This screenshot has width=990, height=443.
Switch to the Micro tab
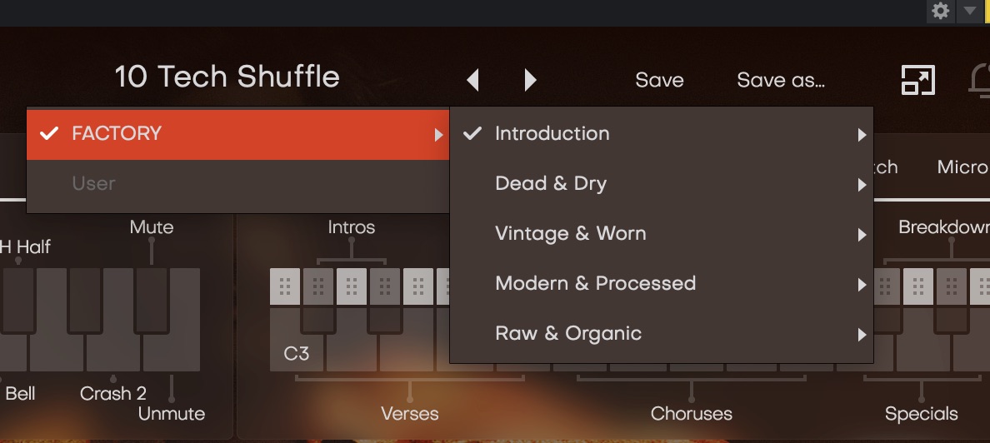click(962, 167)
